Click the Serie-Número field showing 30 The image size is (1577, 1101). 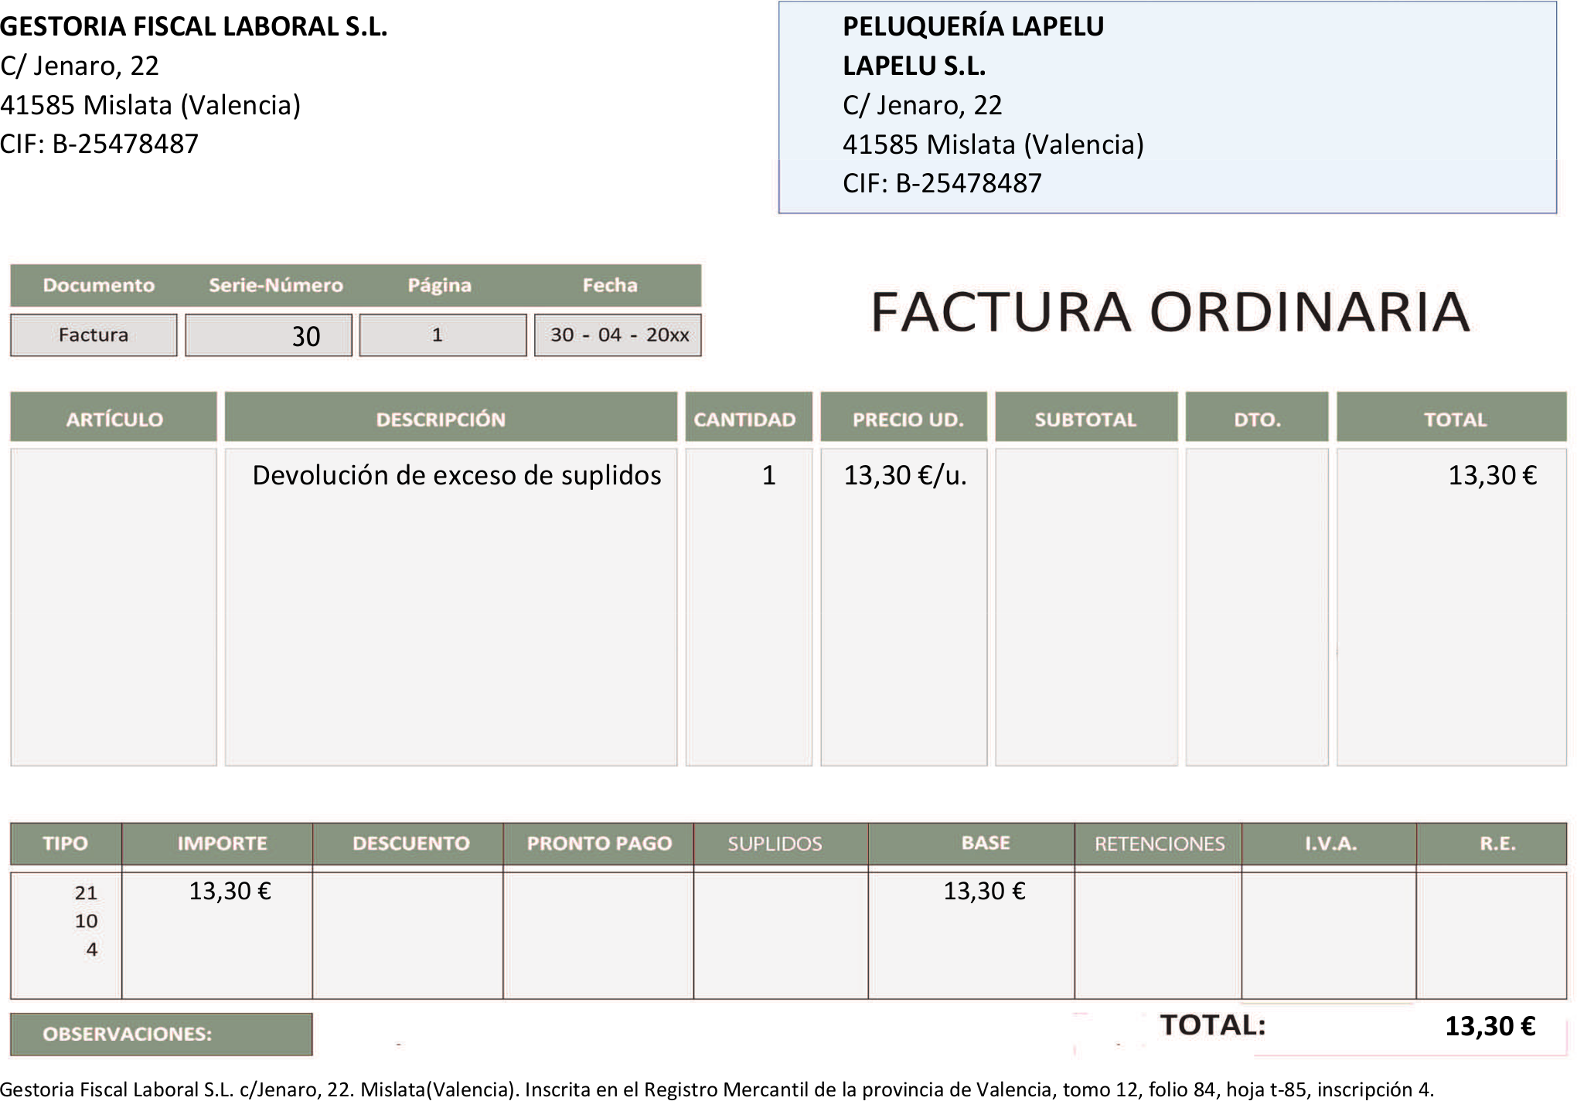tap(268, 335)
